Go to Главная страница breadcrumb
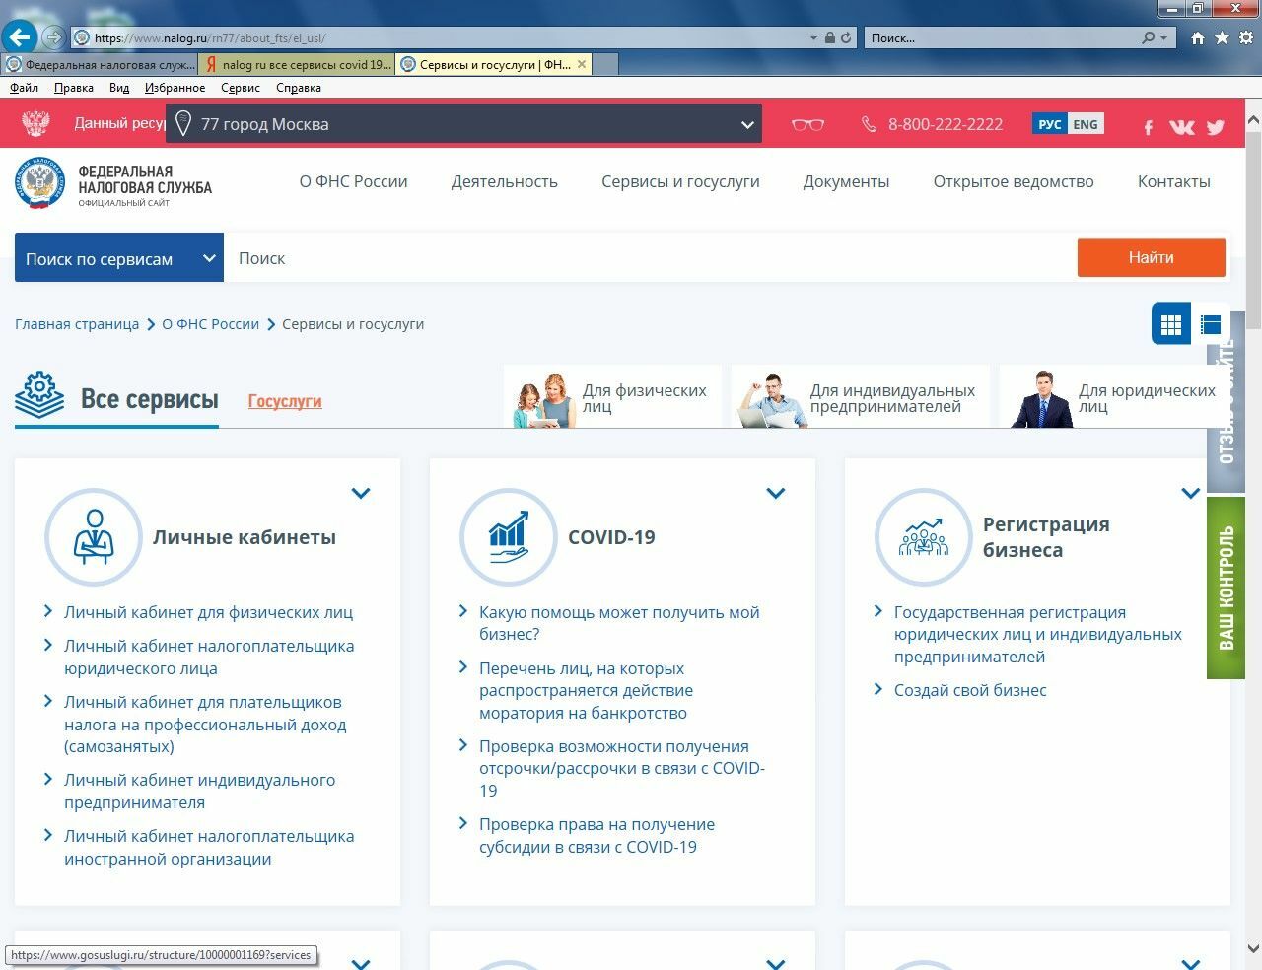The height and width of the screenshot is (970, 1262). click(77, 324)
